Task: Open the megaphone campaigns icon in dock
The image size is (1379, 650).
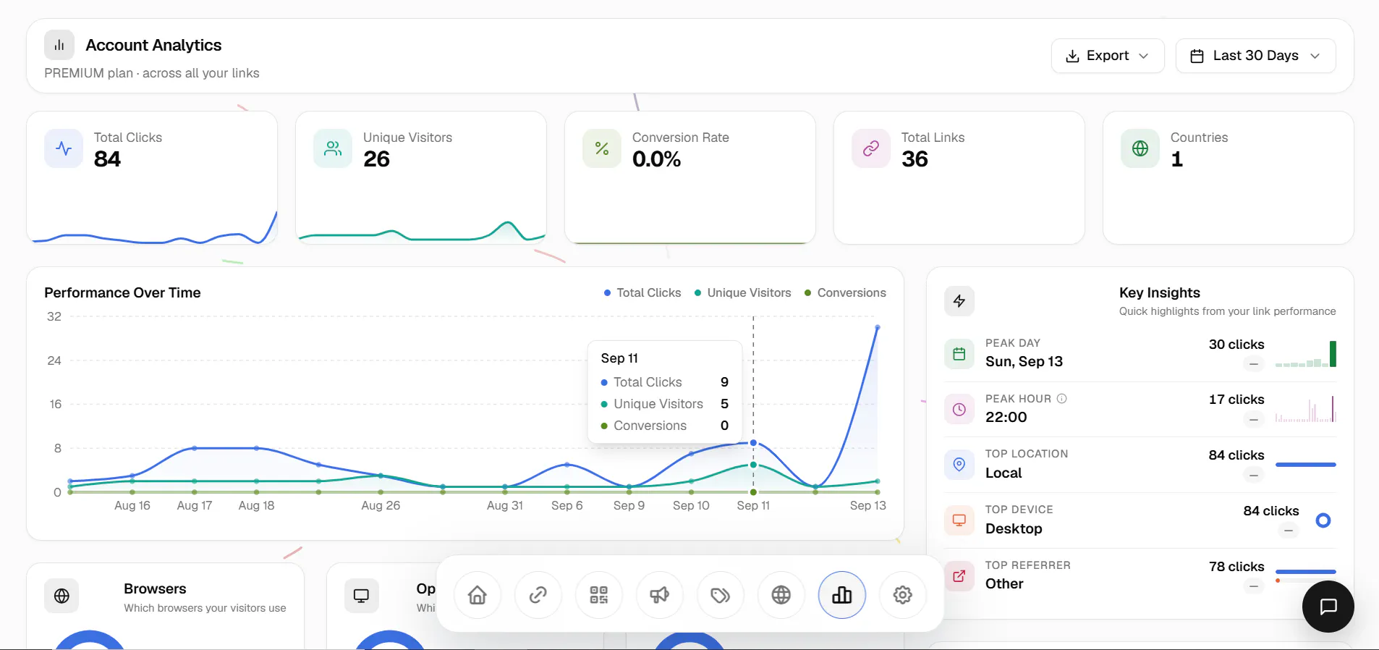Action: (x=660, y=595)
